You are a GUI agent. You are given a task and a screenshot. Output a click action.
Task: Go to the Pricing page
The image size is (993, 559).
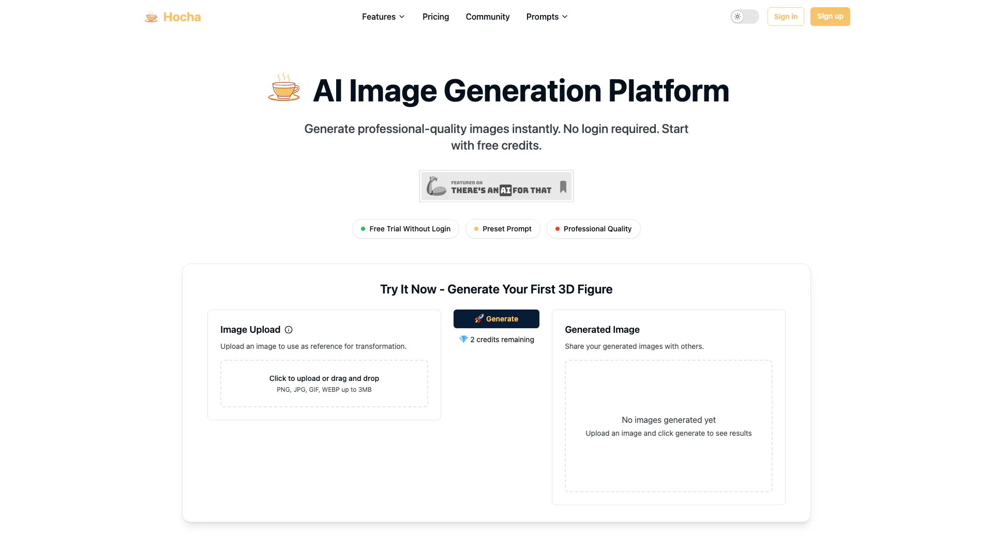click(x=435, y=17)
